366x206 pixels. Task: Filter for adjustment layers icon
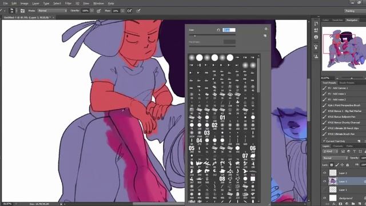click(x=348, y=152)
